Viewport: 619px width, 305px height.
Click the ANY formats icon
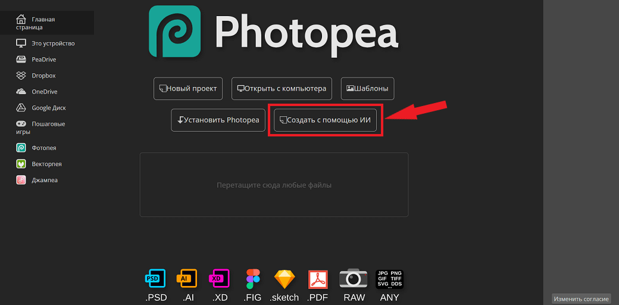[x=389, y=278]
